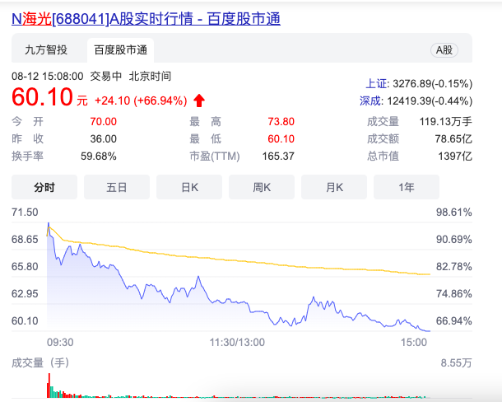The height and width of the screenshot is (402, 502).
Task: Click the current price 60.10
Action: point(43,100)
